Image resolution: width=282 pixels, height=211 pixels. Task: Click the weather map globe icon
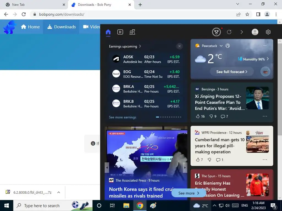coord(227,46)
